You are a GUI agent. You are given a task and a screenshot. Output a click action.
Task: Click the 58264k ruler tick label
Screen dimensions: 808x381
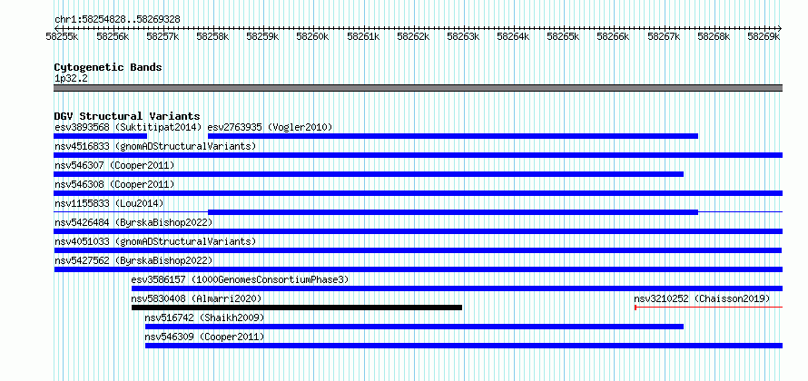click(x=513, y=36)
